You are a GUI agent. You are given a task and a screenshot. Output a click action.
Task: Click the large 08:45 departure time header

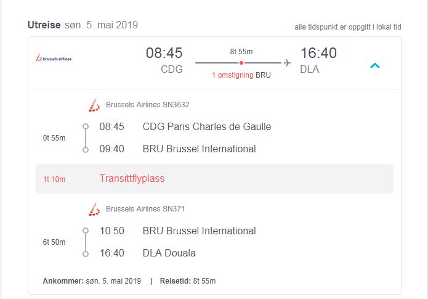164,53
